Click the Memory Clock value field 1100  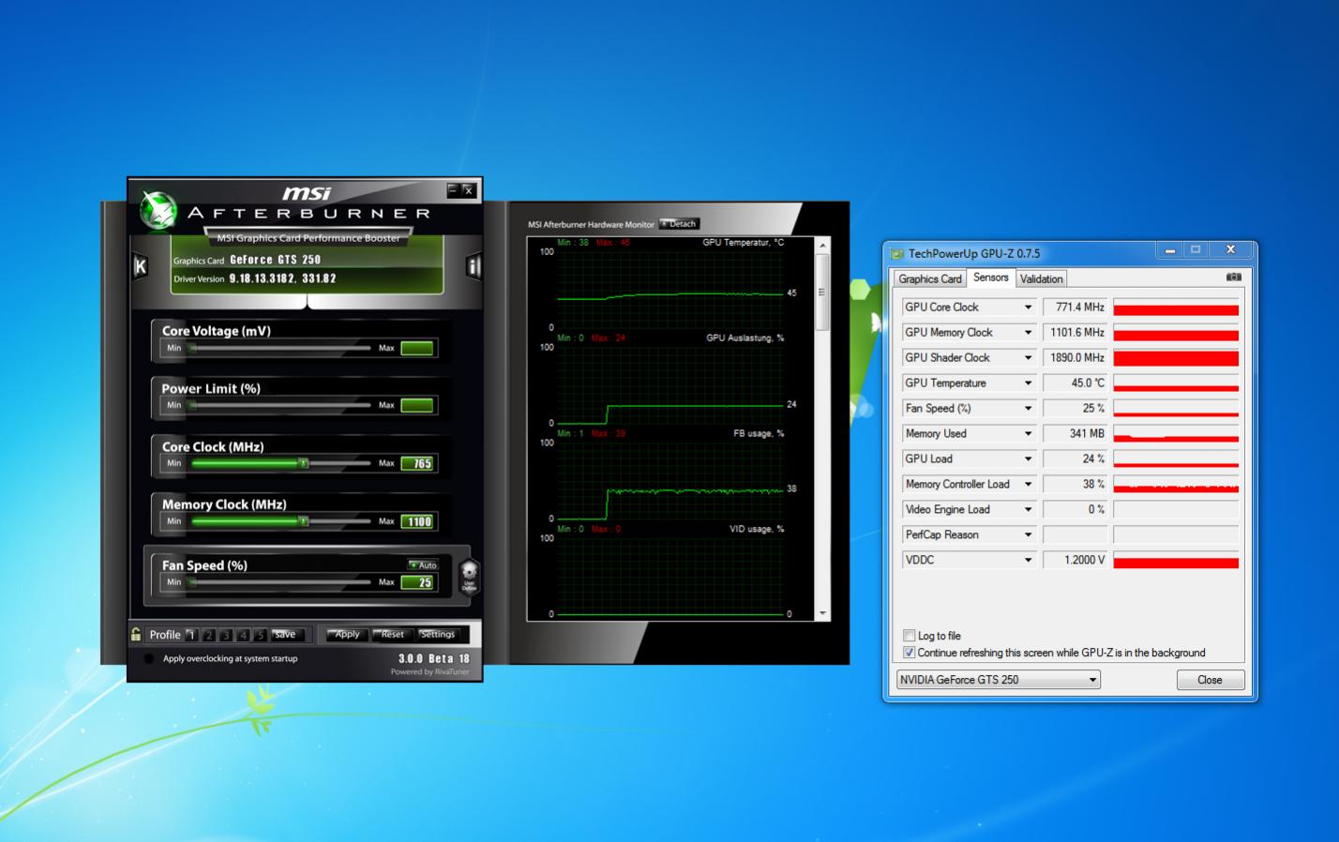417,521
